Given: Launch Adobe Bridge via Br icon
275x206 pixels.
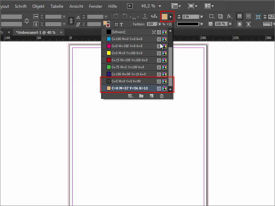Looking at the screenshot, I should tap(130, 6).
